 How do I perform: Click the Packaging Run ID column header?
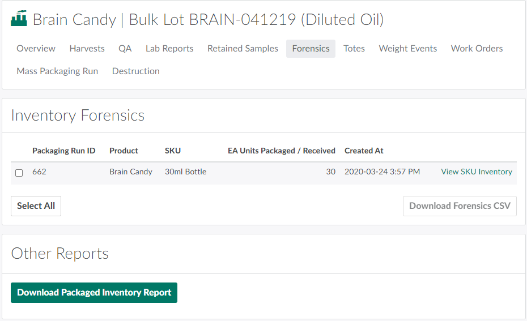pos(63,151)
